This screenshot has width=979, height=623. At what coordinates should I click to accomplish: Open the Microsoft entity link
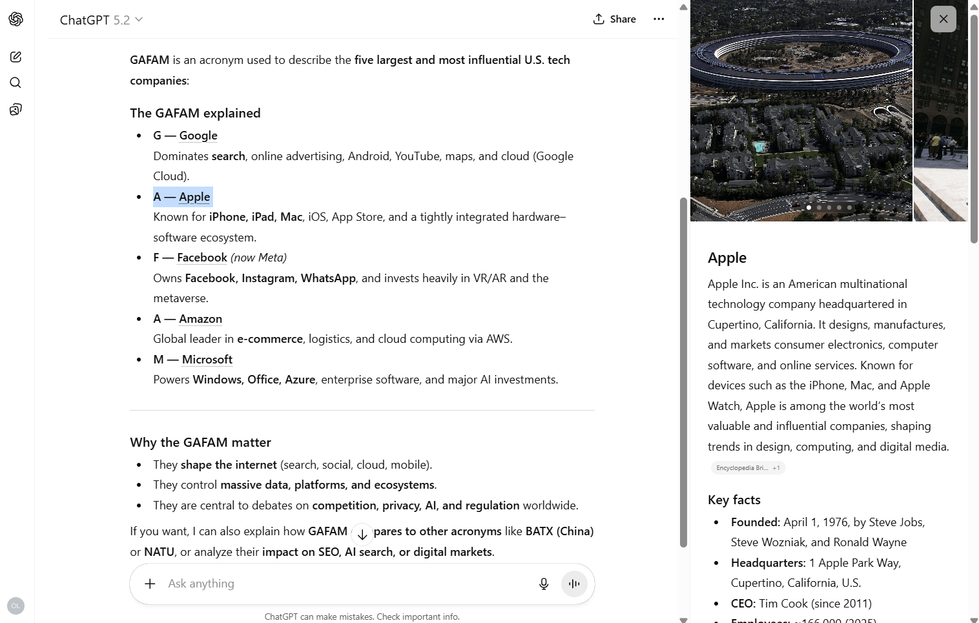pos(207,360)
